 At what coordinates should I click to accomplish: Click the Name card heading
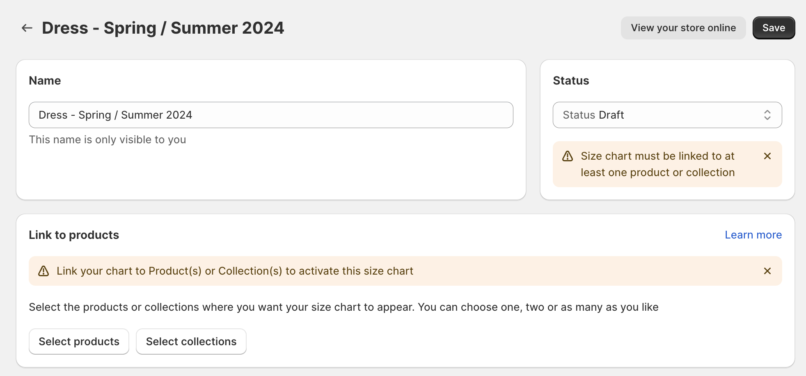45,80
